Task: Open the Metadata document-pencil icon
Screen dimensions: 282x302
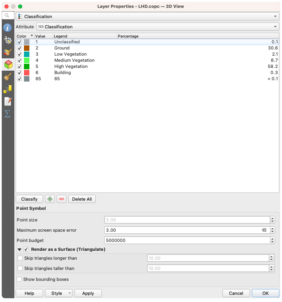Action: click(7, 101)
